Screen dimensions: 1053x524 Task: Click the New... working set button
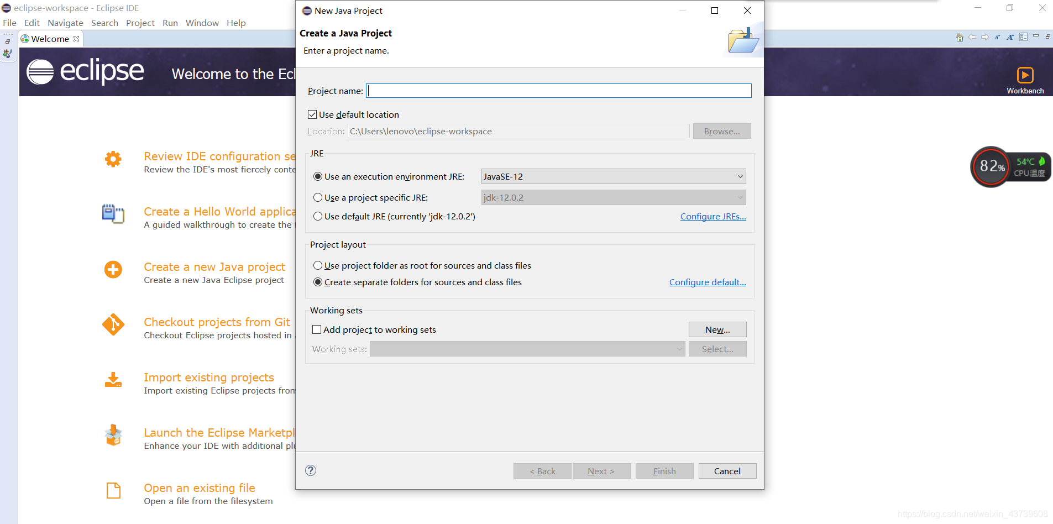[717, 329]
